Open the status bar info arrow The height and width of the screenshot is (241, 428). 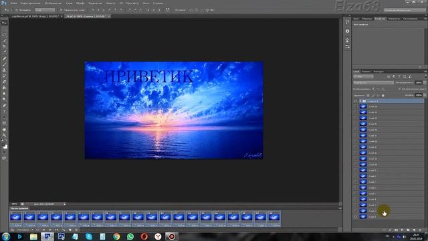[x=64, y=204]
